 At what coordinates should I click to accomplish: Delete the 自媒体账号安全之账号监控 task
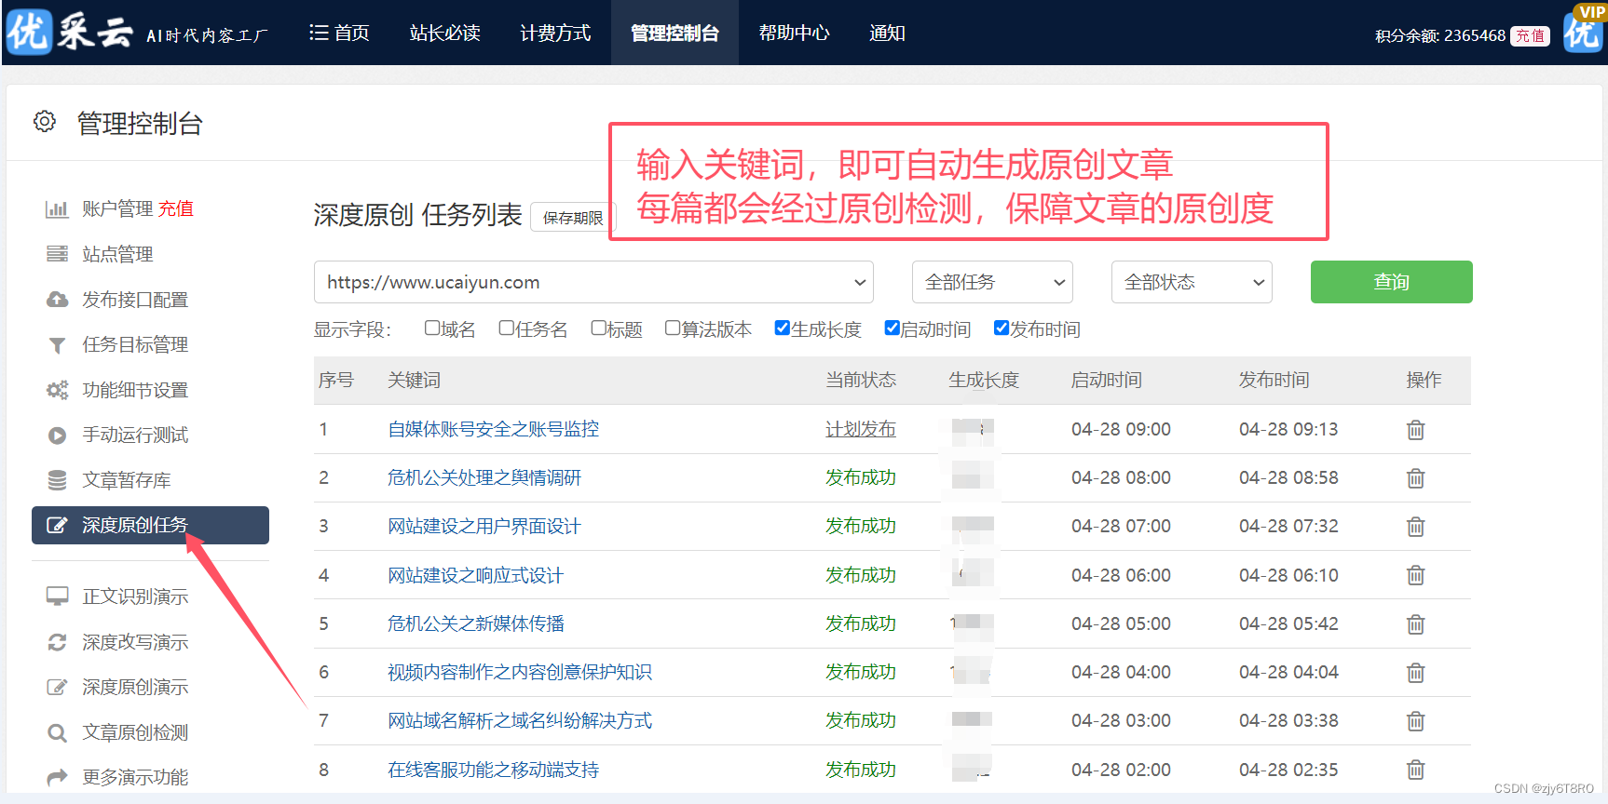(x=1415, y=430)
